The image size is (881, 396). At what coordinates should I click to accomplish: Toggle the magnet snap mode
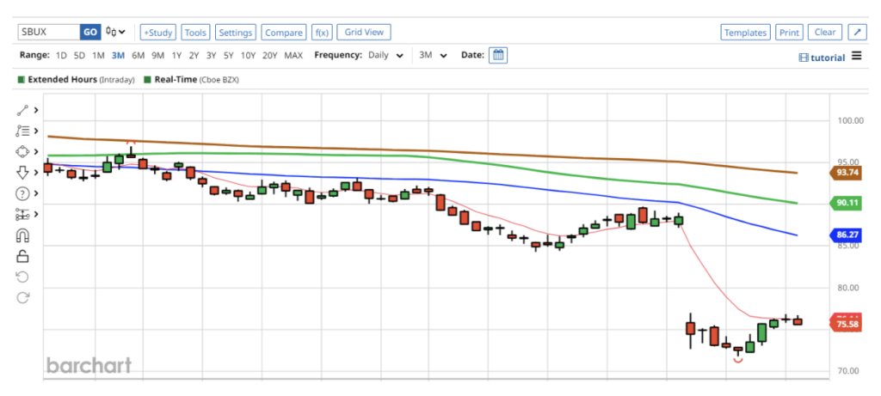point(22,235)
